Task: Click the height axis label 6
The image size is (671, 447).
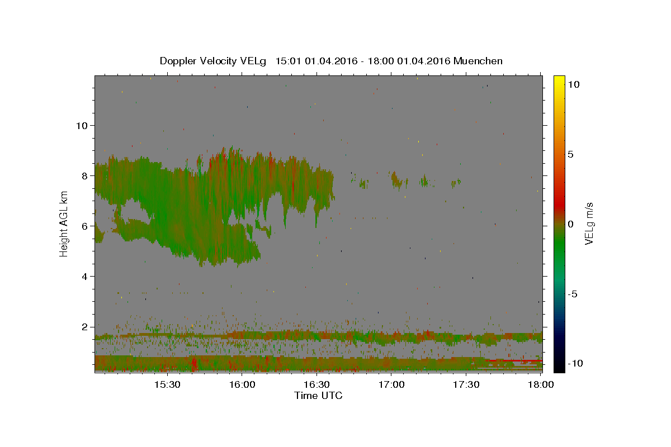Action: coord(86,226)
